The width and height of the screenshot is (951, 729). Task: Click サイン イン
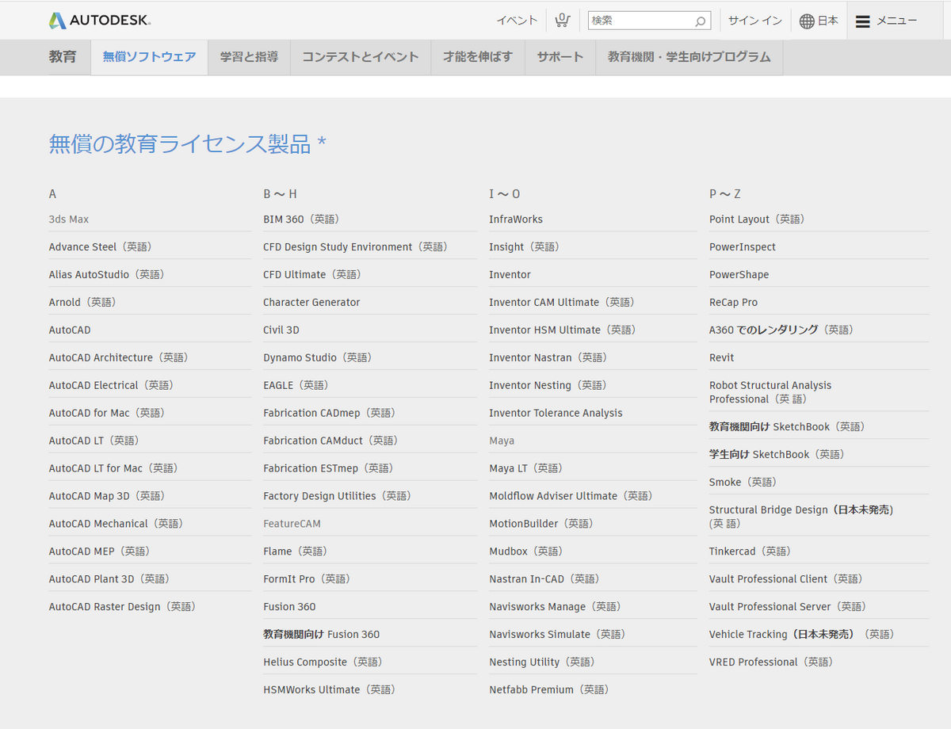[753, 21]
